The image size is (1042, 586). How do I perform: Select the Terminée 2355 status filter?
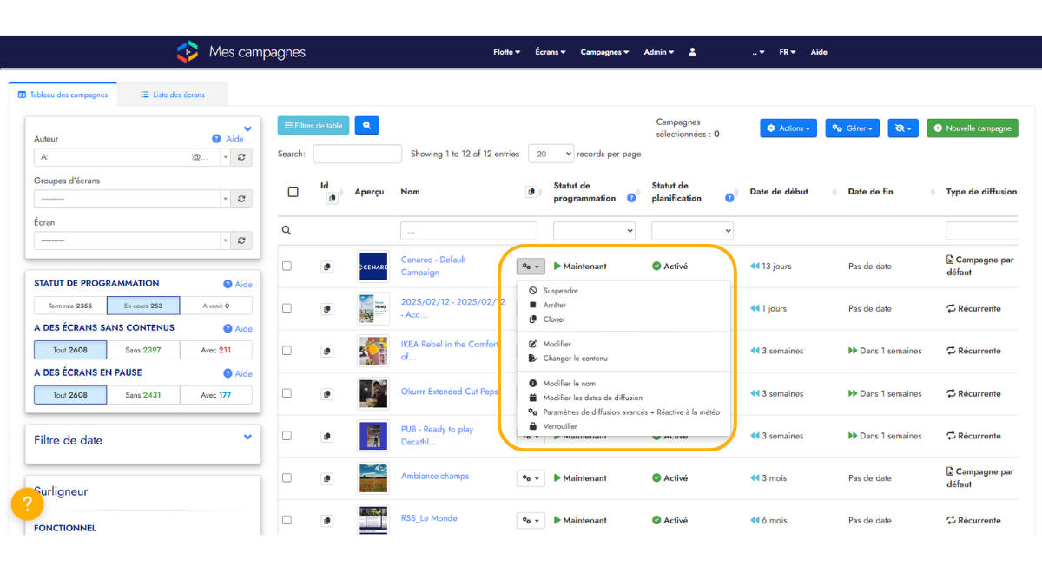tap(70, 306)
